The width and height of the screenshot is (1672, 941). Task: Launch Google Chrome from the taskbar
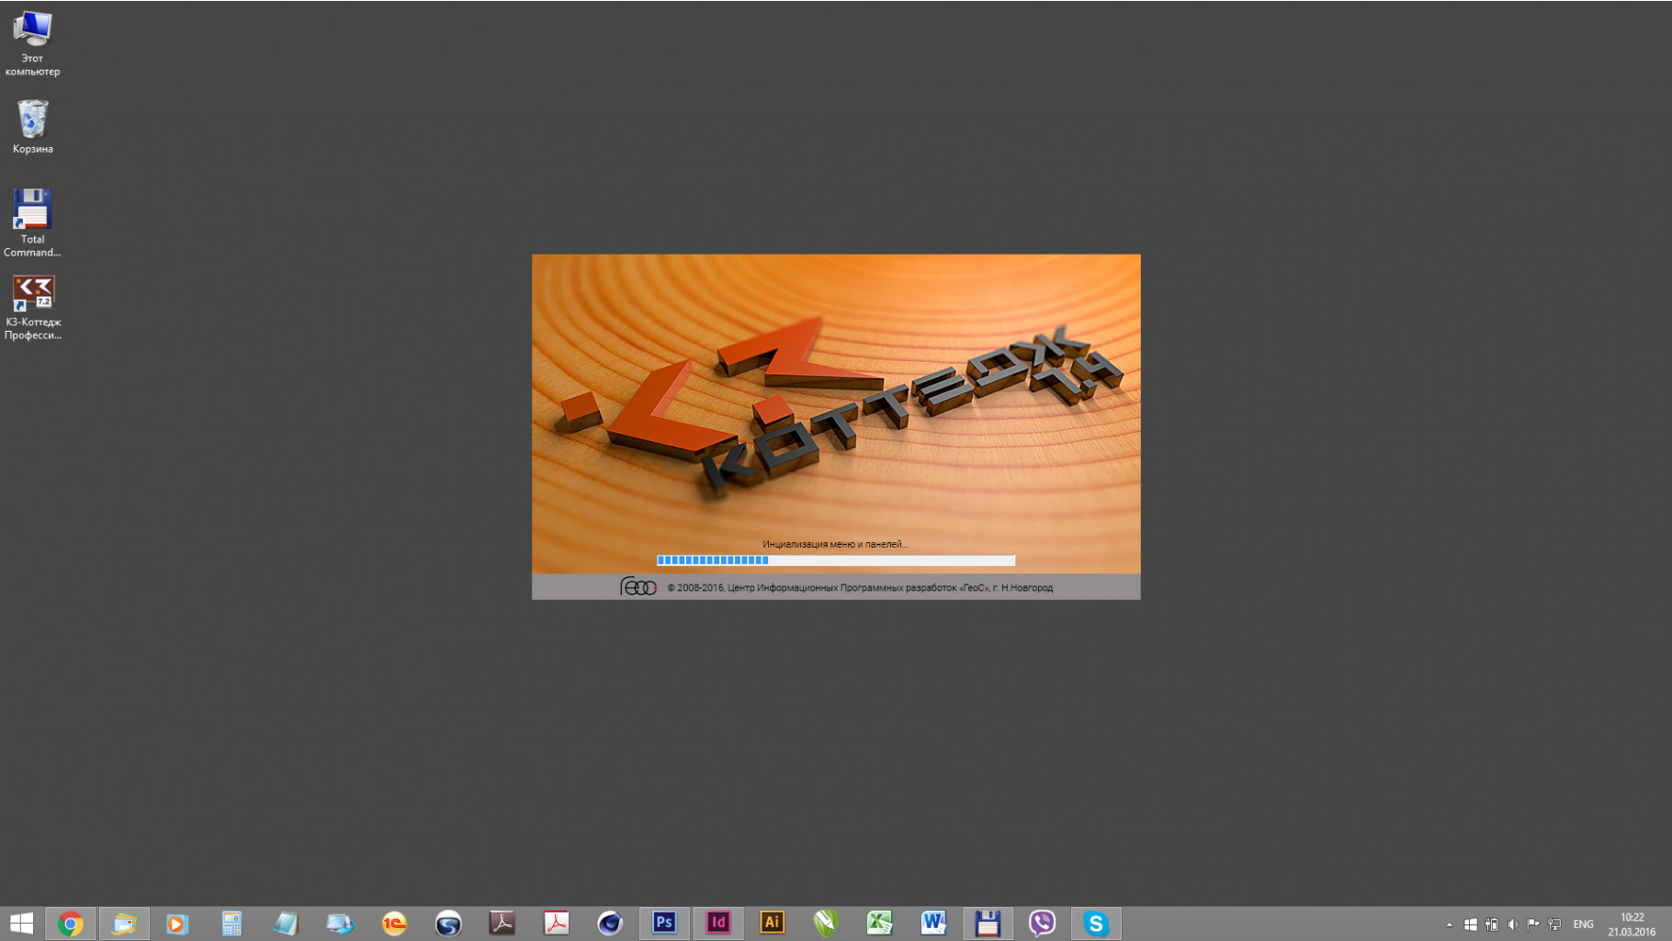click(70, 924)
